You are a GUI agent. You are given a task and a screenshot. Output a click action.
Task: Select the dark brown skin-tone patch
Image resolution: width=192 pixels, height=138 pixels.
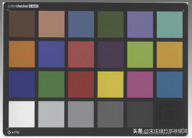[22, 24]
